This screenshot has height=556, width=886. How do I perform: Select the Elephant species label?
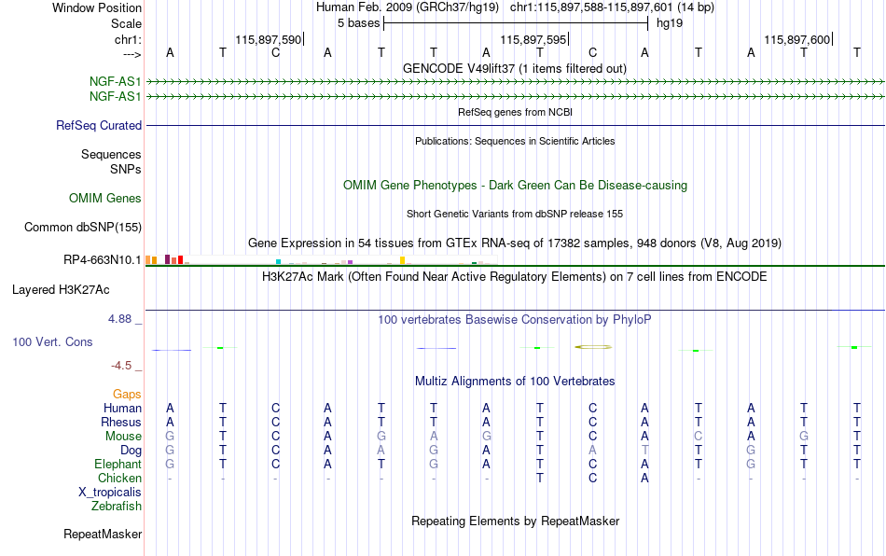[118, 464]
